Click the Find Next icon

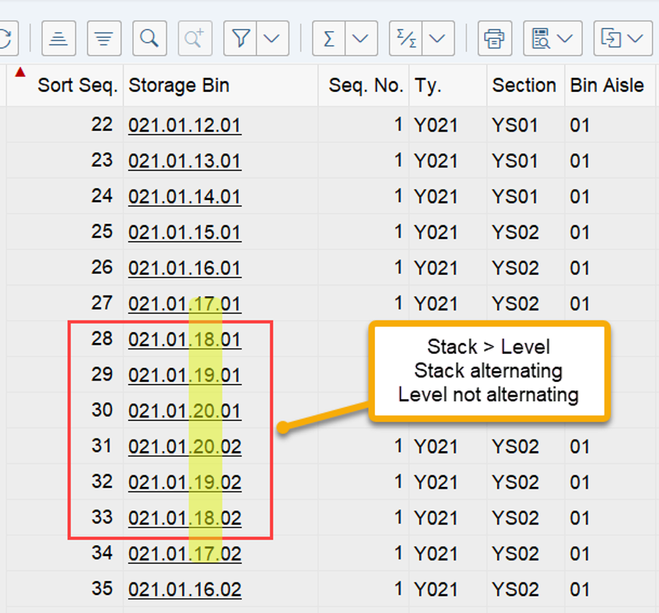pos(195,39)
